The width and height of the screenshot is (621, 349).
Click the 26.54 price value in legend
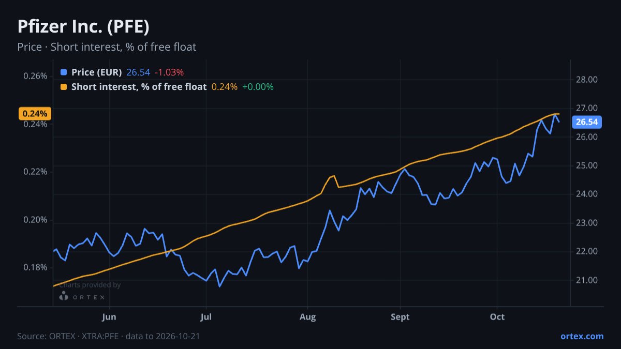pyautogui.click(x=138, y=72)
